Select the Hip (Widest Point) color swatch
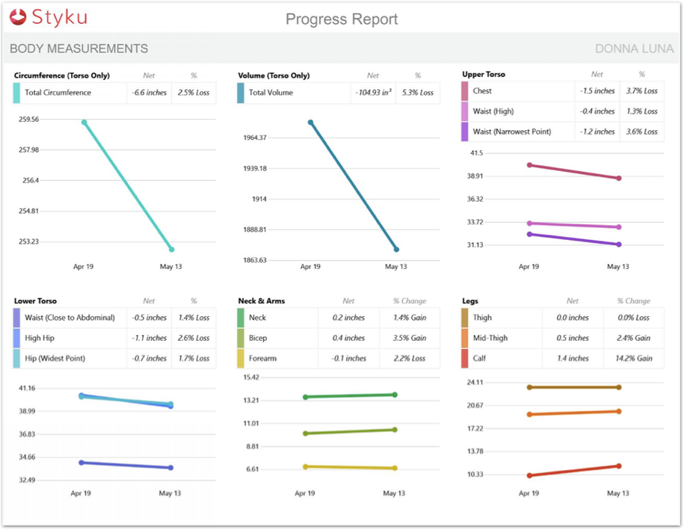 pyautogui.click(x=16, y=359)
